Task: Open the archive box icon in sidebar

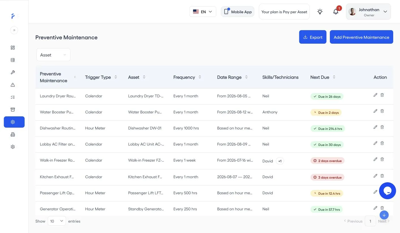Action: pyautogui.click(x=13, y=110)
